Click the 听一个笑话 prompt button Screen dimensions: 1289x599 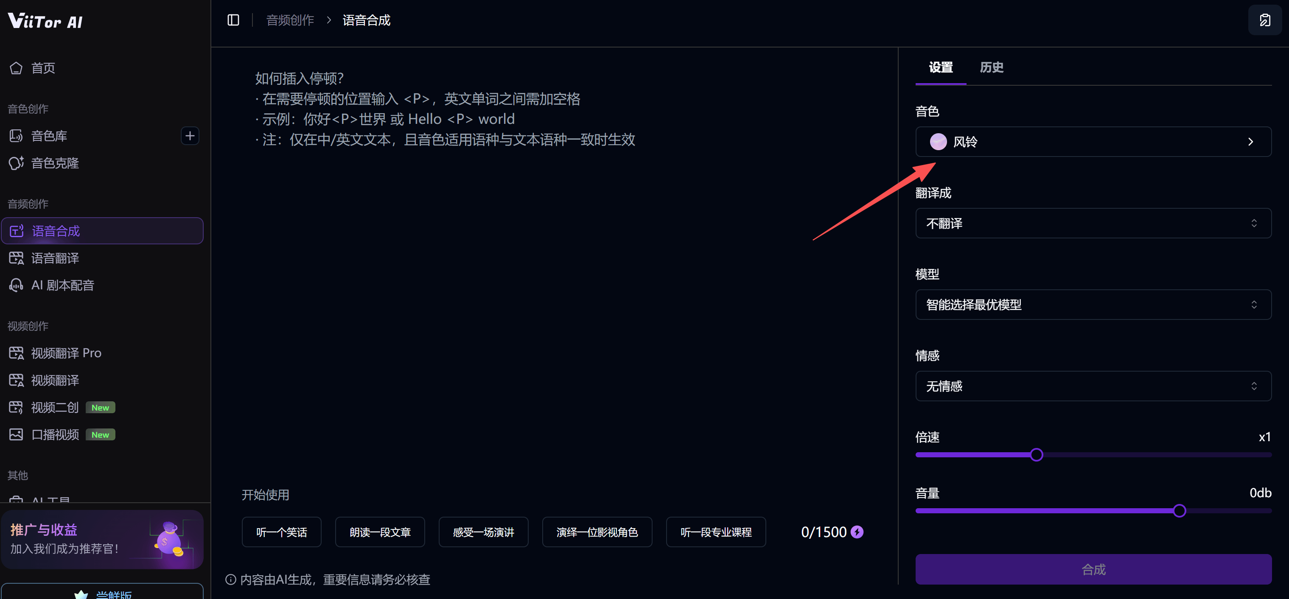281,532
